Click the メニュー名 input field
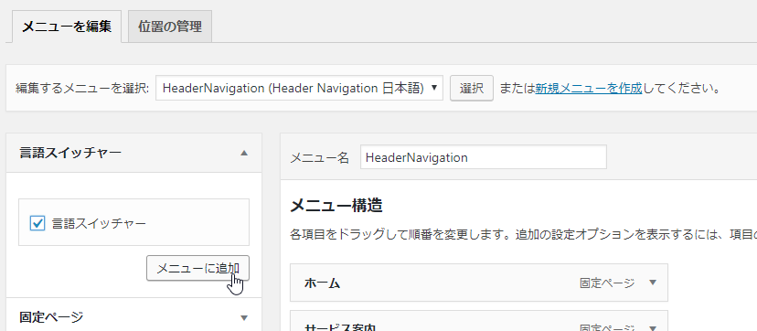 click(484, 158)
